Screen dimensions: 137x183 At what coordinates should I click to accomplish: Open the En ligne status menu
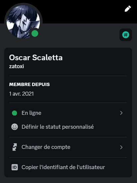tap(68, 113)
